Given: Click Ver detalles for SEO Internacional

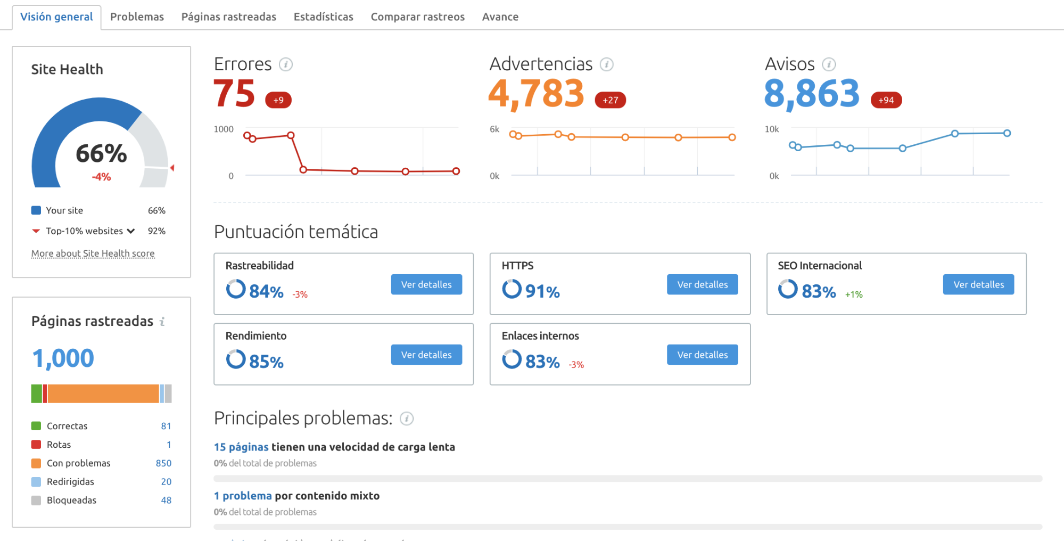Looking at the screenshot, I should pos(979,284).
